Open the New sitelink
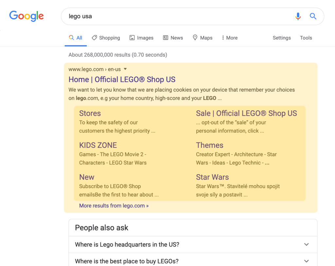This screenshot has width=335, height=266. [87, 177]
